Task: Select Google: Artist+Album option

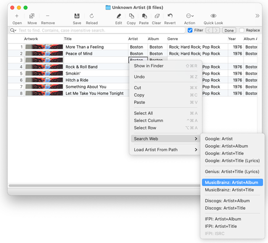Action: coord(232,146)
